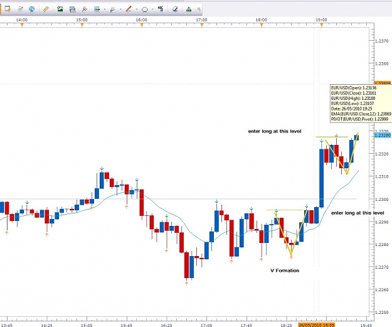The width and height of the screenshot is (392, 327).
Task: Click the EUR/USD(Close): 1.23161 tooltip line
Action: 354,93
